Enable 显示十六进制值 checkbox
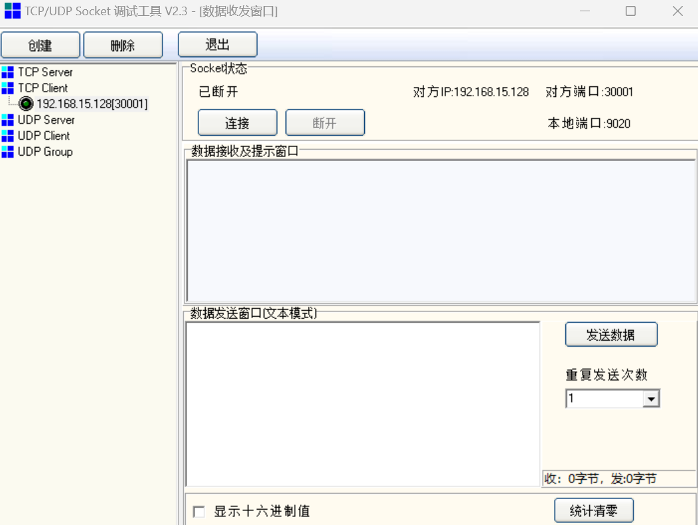The image size is (698, 525). click(x=198, y=512)
